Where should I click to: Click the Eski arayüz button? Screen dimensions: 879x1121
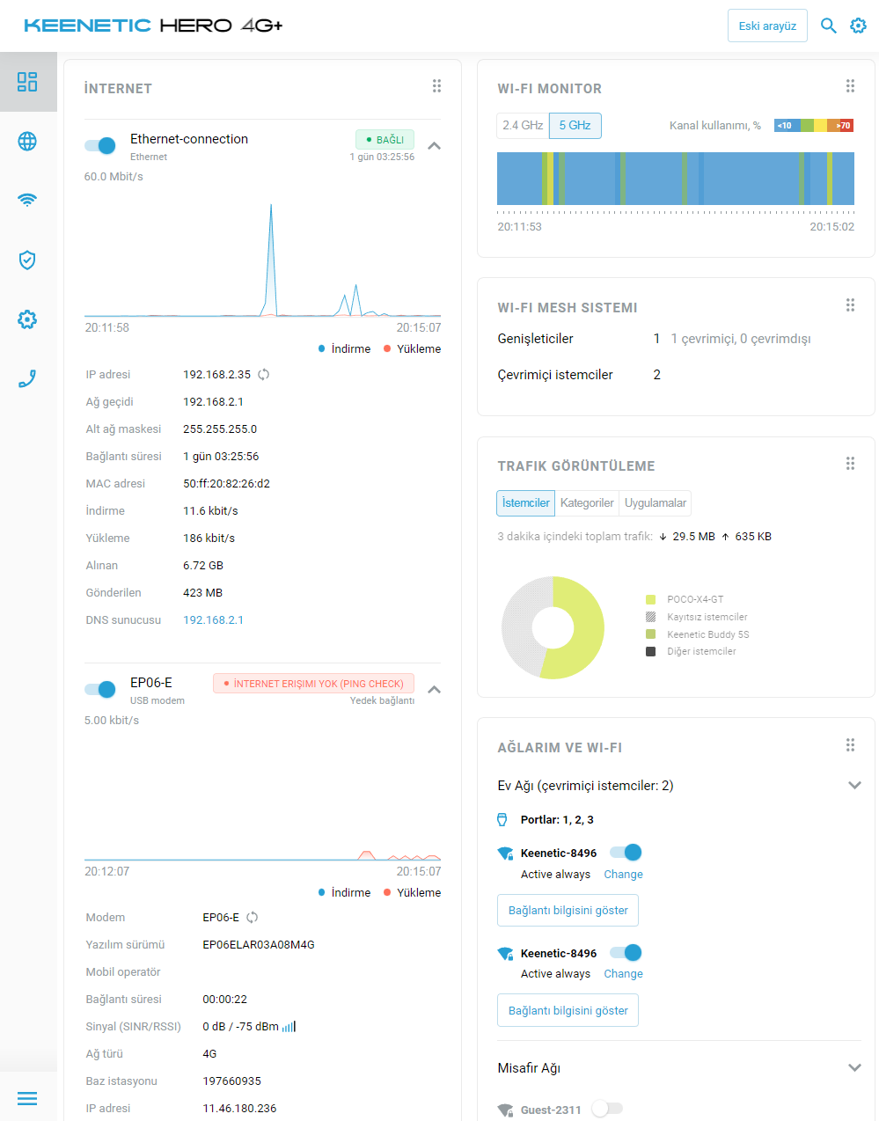[x=767, y=26]
